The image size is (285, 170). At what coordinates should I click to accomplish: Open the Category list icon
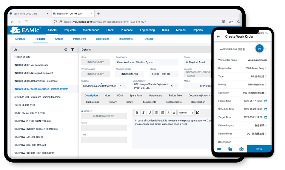(82, 111)
